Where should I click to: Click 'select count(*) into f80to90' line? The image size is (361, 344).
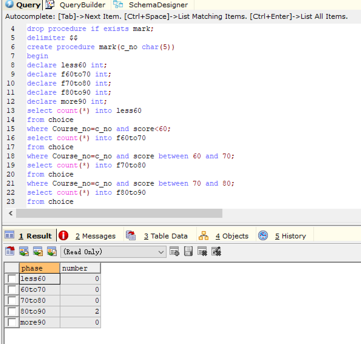click(86, 193)
